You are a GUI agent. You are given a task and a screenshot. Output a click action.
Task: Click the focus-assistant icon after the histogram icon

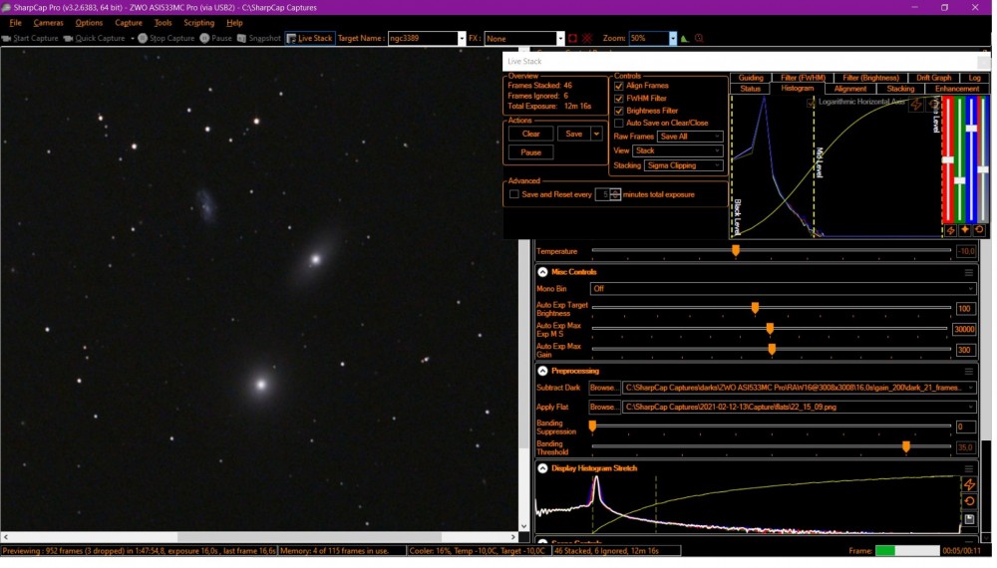coord(699,38)
